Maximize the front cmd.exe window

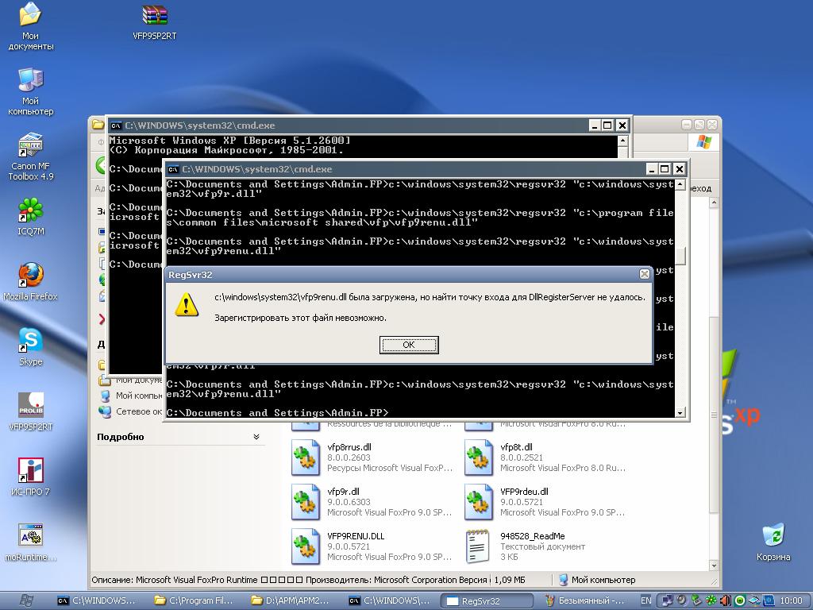point(665,169)
